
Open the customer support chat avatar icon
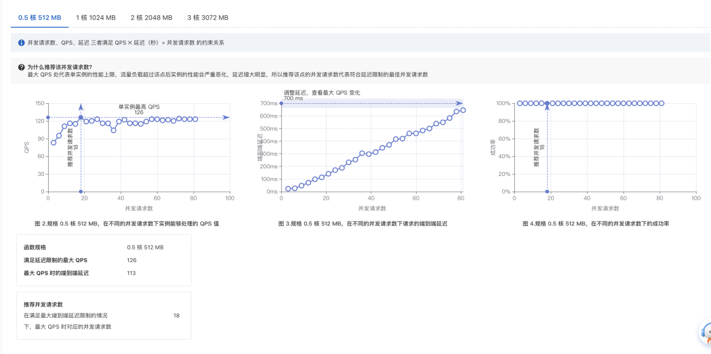coord(705,334)
